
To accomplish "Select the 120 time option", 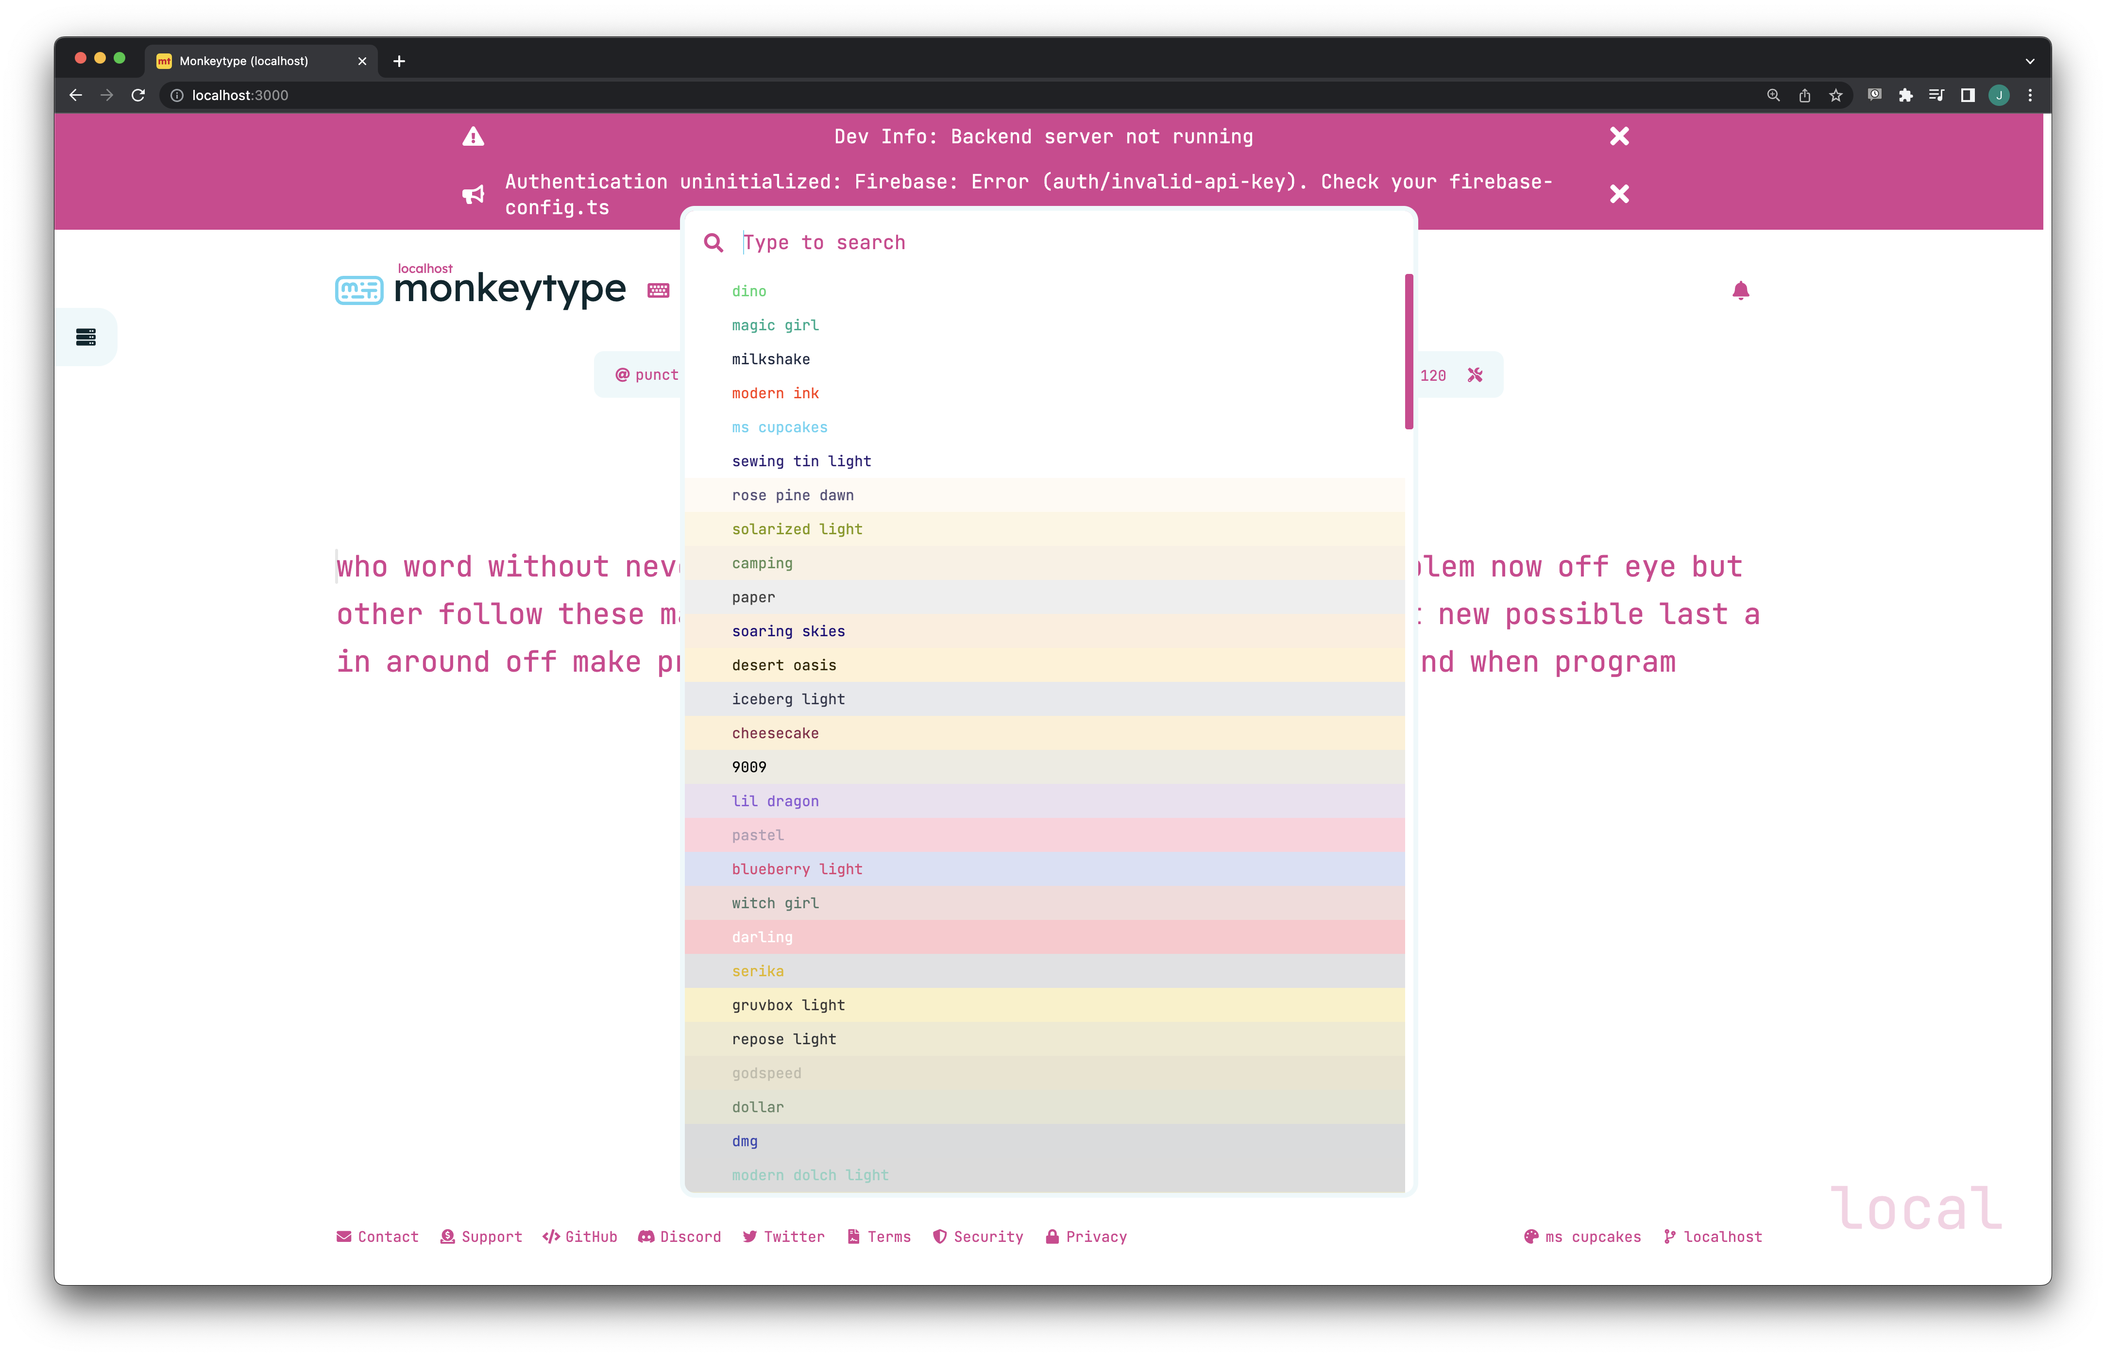I will point(1433,375).
